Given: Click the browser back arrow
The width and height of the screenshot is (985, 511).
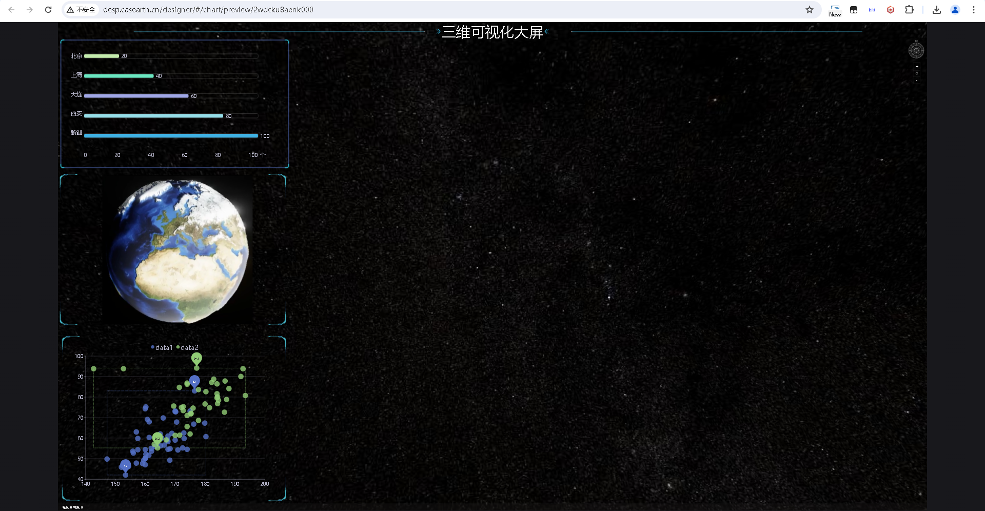Looking at the screenshot, I should pyautogui.click(x=11, y=10).
